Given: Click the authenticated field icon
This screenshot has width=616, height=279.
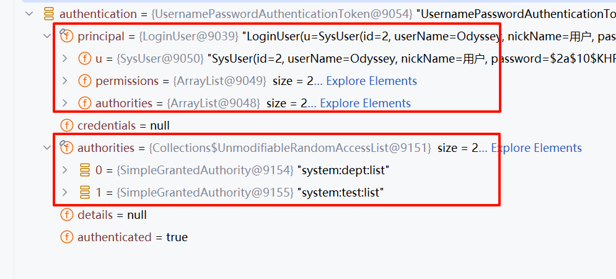Looking at the screenshot, I should pos(66,237).
